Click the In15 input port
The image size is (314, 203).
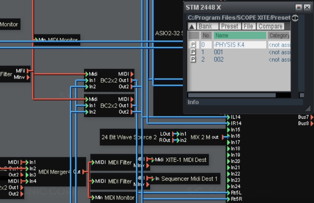click(228, 129)
